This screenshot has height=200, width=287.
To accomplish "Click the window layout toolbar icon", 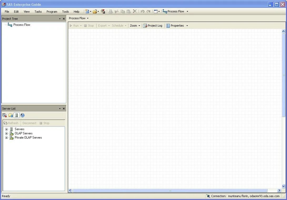I will (x=155, y=11).
